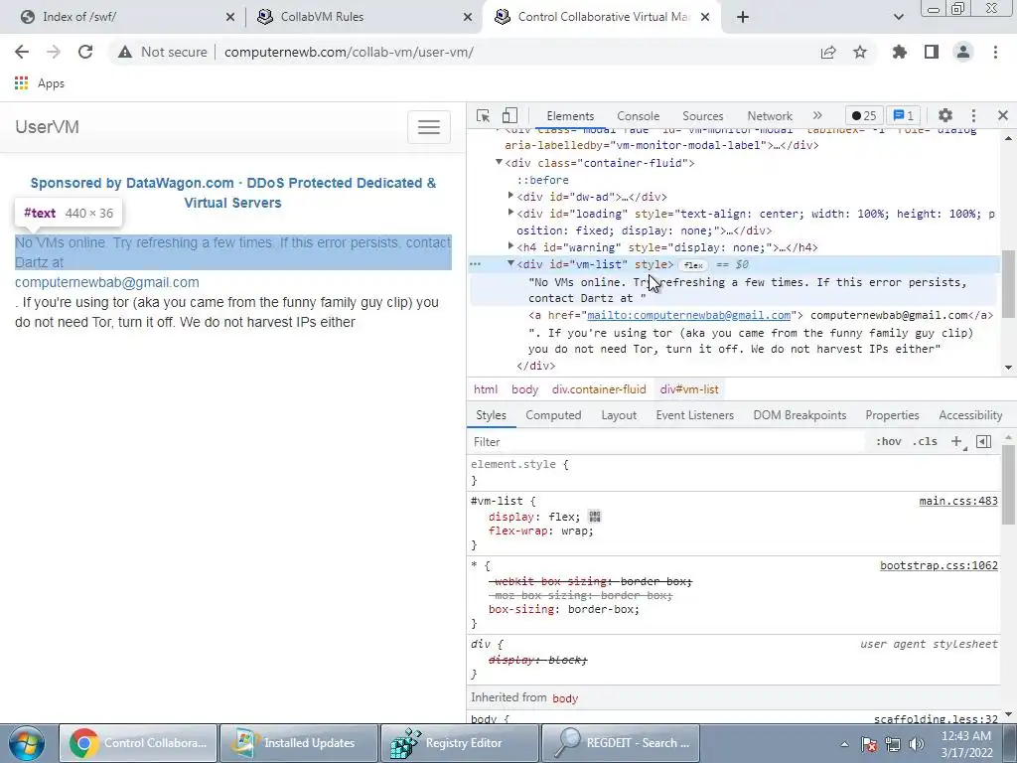Click the 25 errors counter badge
The height and width of the screenshot is (763, 1017).
864,115
